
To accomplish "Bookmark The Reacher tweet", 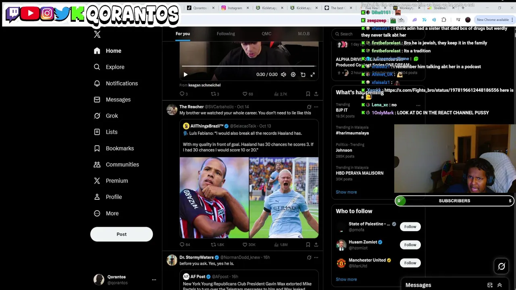I will [308, 244].
